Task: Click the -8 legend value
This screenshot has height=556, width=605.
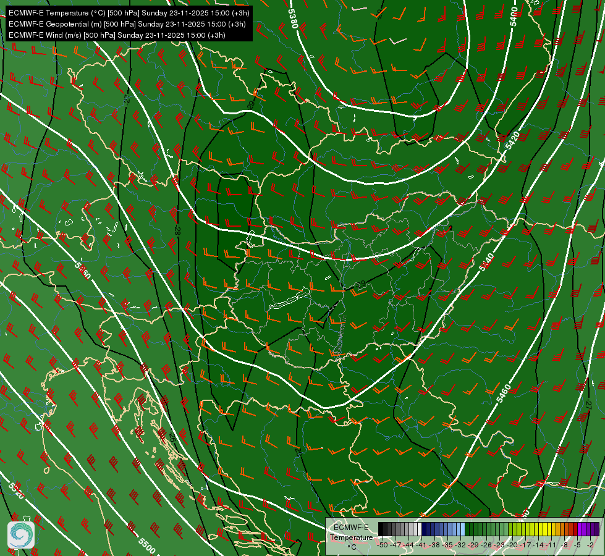Action: (x=564, y=545)
